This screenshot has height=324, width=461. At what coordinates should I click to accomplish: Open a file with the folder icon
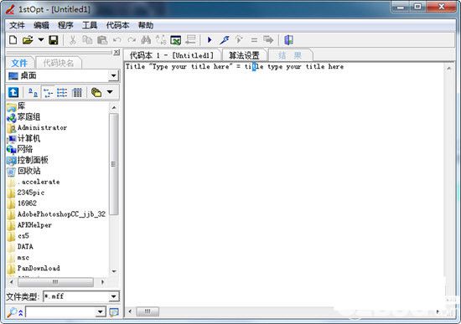[x=28, y=40]
